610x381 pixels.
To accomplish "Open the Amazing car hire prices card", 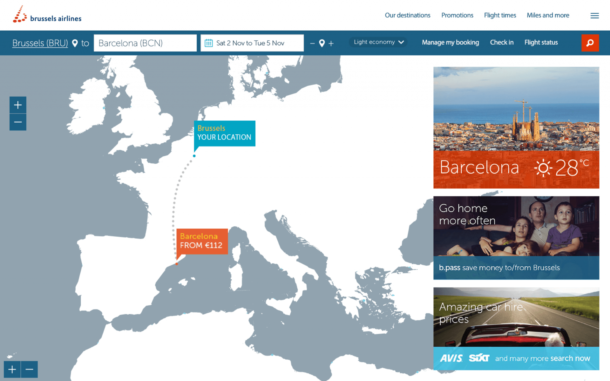I will 516,329.
